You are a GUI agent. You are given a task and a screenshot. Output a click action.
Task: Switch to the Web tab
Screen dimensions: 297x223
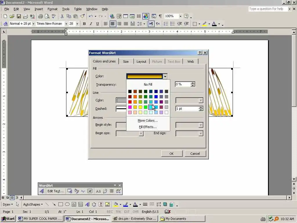coord(191,62)
